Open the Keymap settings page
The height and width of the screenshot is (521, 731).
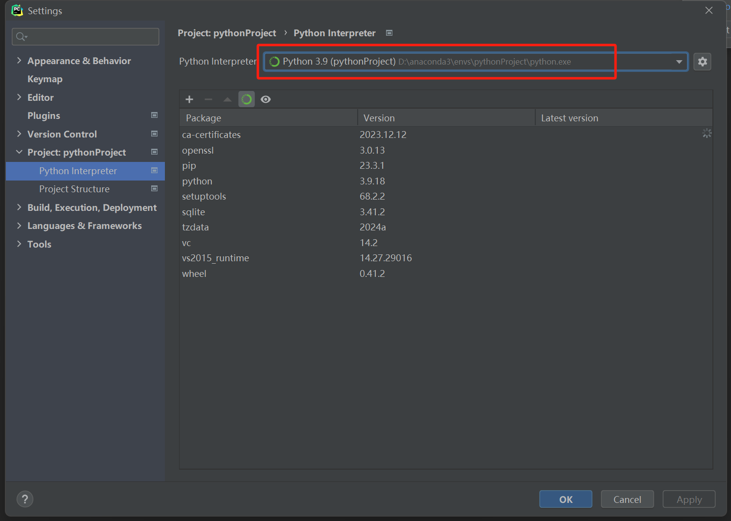point(45,79)
